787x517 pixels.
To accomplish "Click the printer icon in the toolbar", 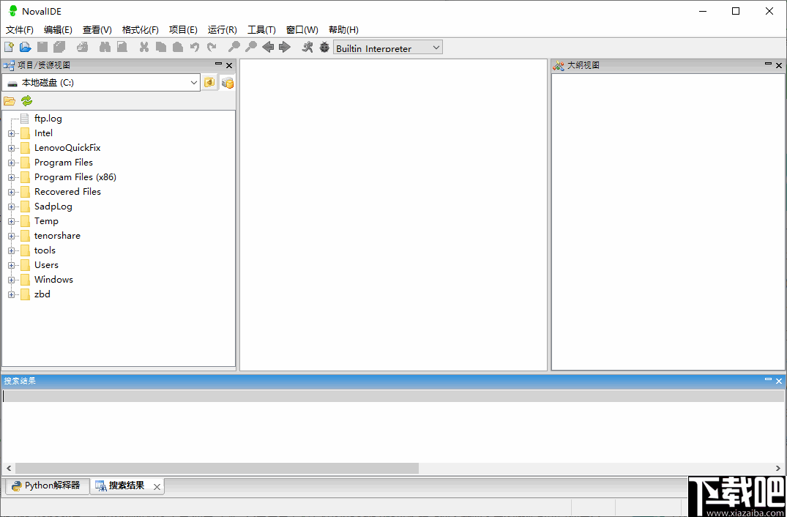I will tap(82, 47).
